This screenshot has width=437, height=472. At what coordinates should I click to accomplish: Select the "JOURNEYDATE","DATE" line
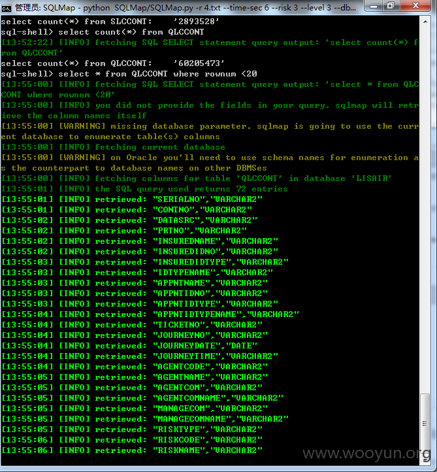coord(129,346)
